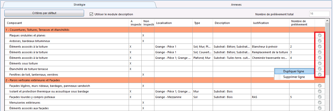Click the gear icon for Plaques ondulées et planes
The width and height of the screenshot is (333, 111).
tap(319, 35)
